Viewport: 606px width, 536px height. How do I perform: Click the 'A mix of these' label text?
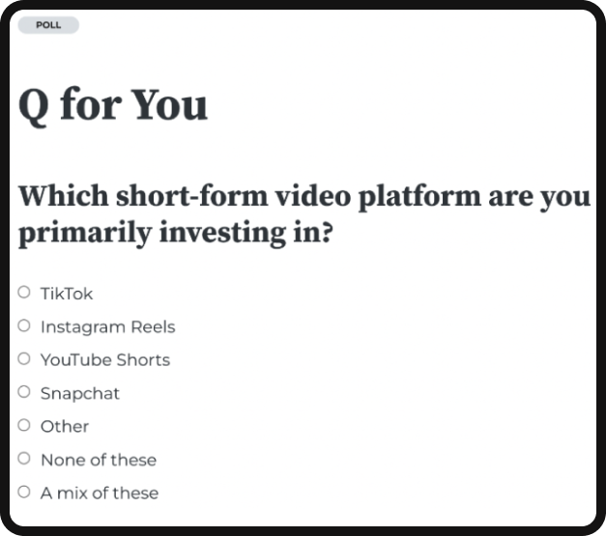point(99,493)
